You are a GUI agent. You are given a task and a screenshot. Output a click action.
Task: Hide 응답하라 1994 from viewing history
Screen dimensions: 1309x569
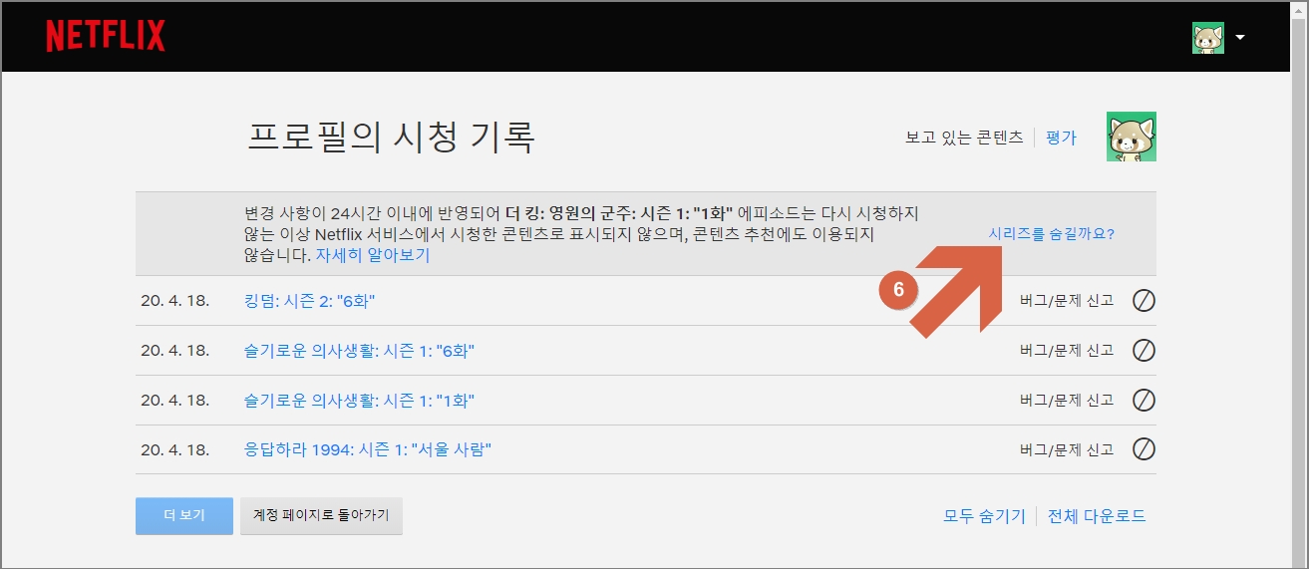pos(1144,449)
